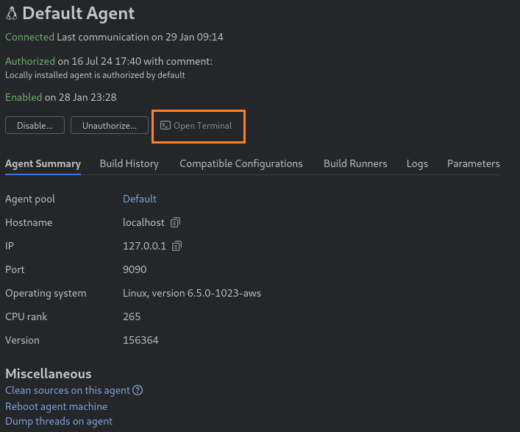
Task: Click Dump threads on agent link
Action: point(59,421)
